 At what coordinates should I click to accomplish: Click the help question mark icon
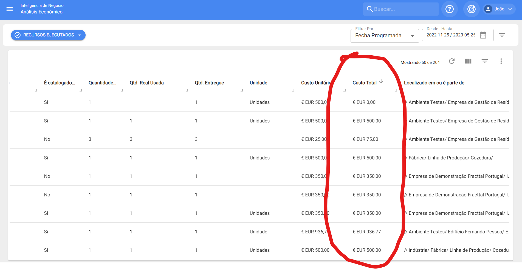[449, 9]
